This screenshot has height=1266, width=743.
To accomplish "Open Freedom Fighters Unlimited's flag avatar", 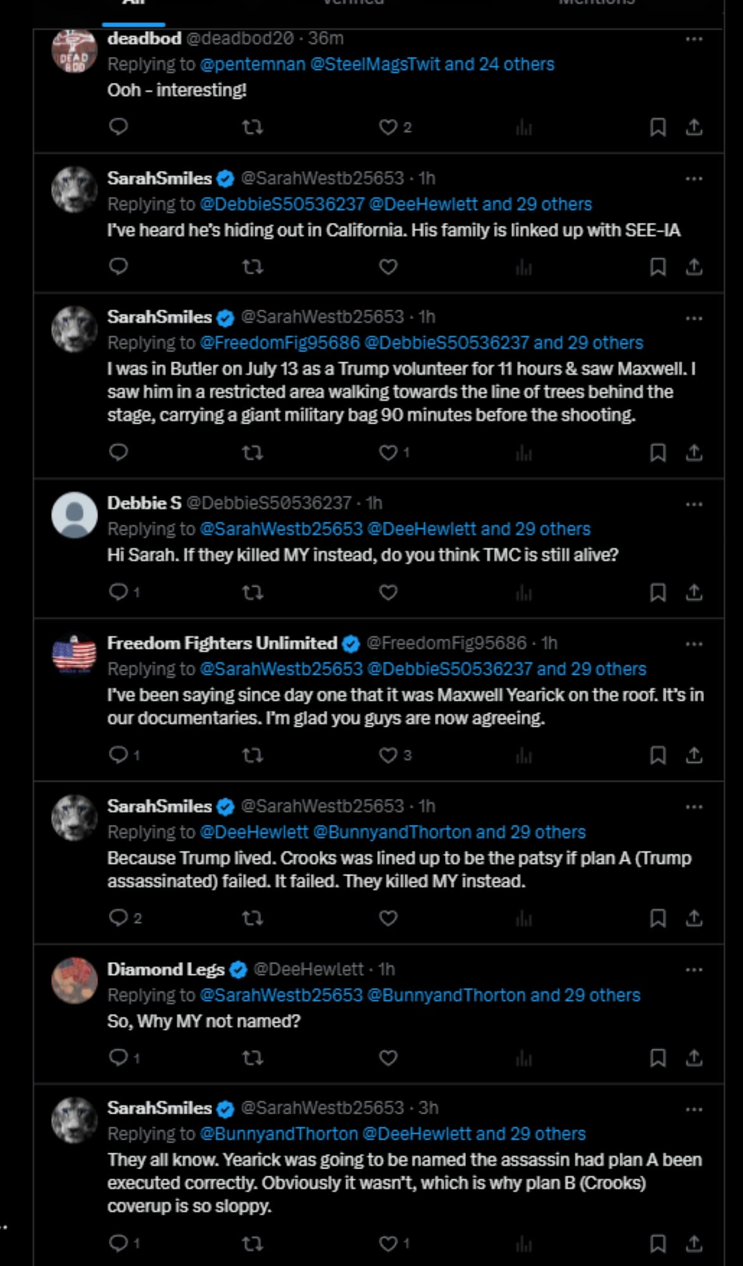I will pyautogui.click(x=75, y=655).
